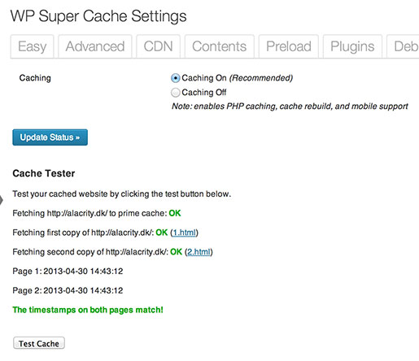Click the WP Super Cache Settings page title

(98, 16)
